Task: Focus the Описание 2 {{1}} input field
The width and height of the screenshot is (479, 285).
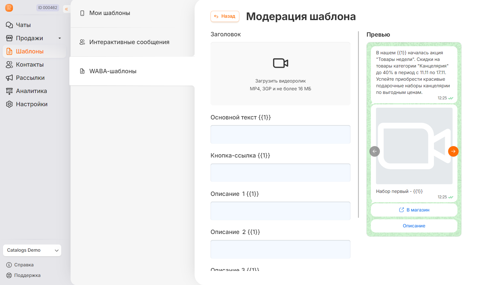Action: [x=280, y=249]
